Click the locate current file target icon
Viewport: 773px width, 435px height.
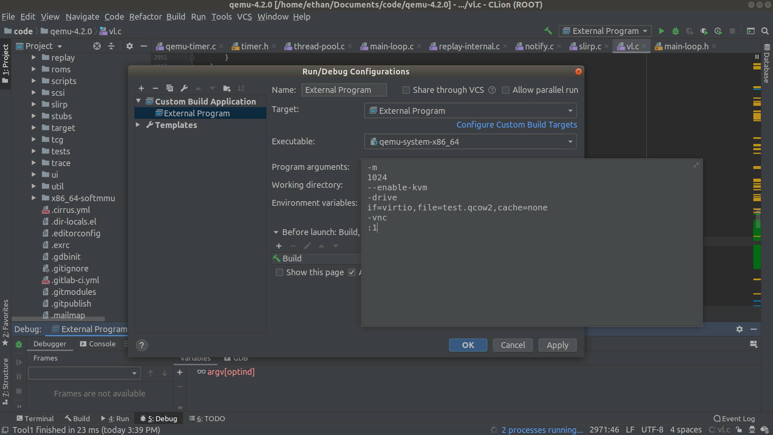(x=97, y=46)
